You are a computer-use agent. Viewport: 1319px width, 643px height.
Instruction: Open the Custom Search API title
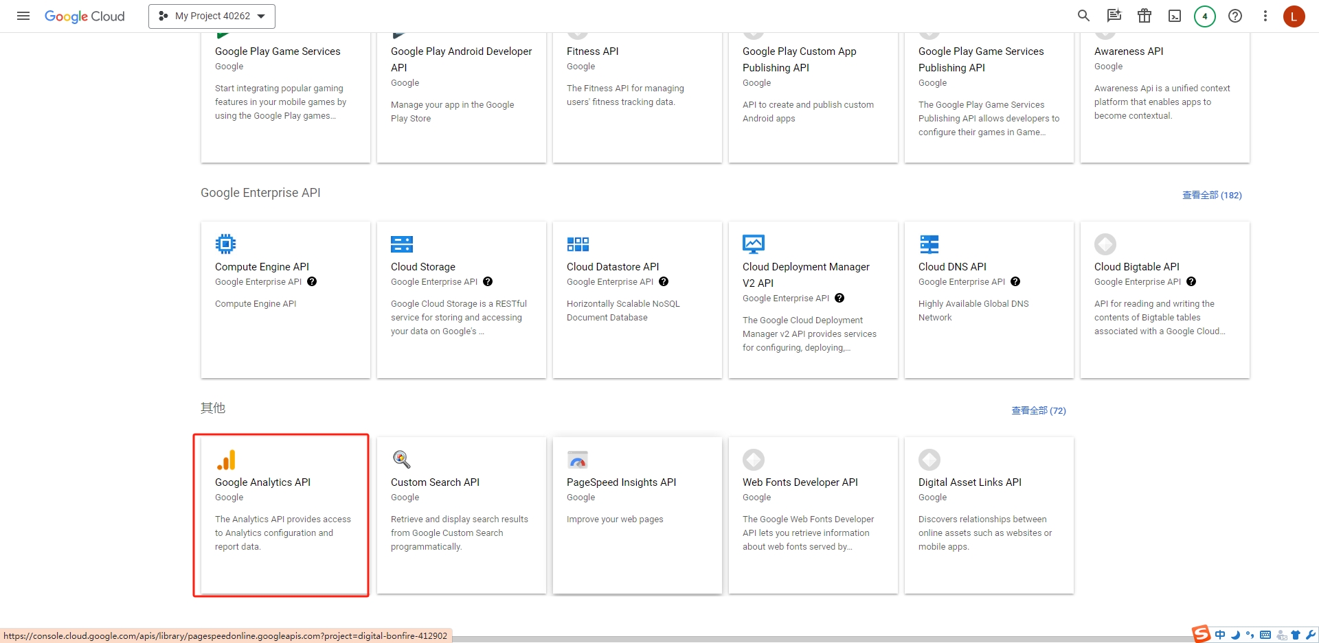[x=435, y=482]
